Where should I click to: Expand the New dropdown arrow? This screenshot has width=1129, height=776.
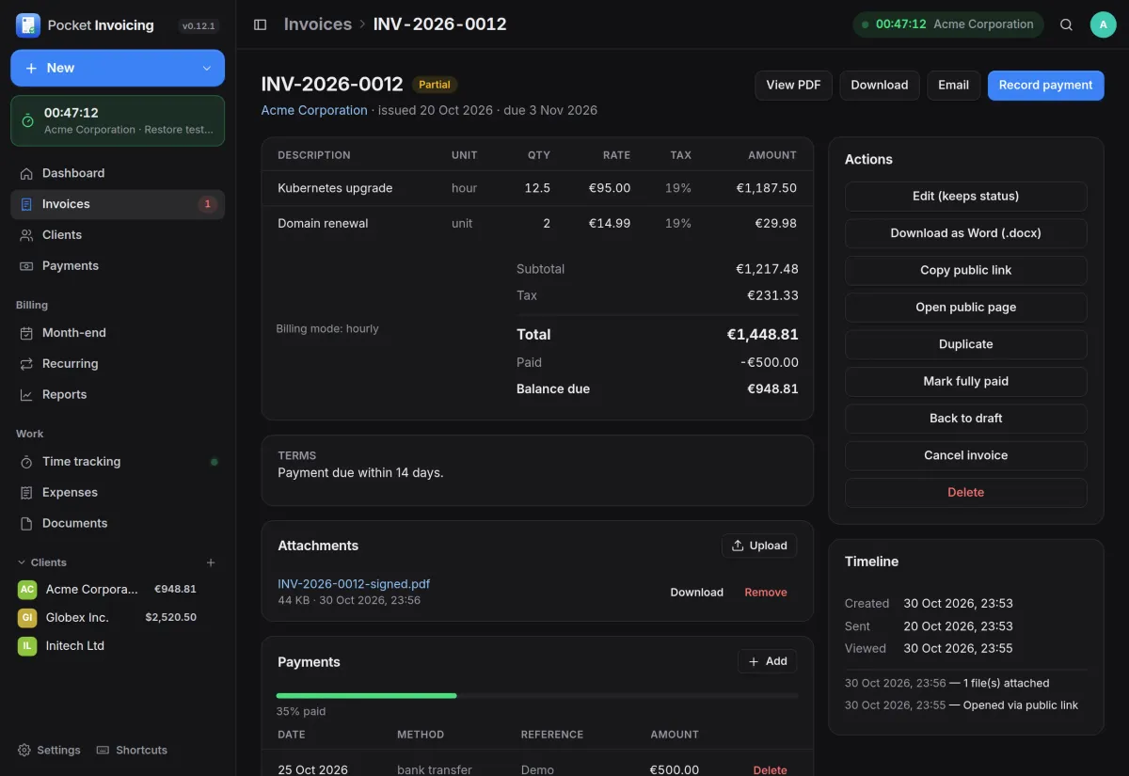[207, 69]
